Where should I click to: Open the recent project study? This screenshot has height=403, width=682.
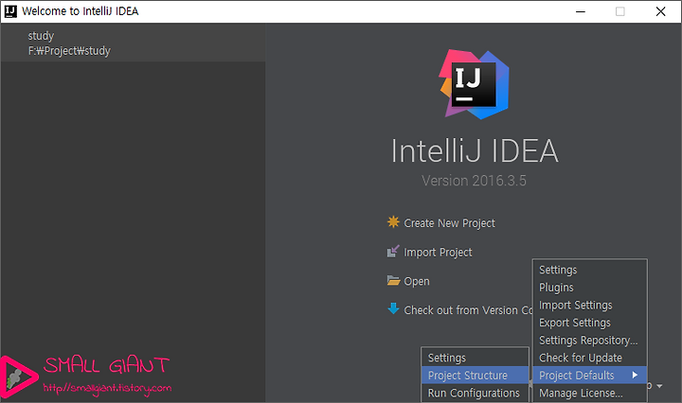point(134,43)
